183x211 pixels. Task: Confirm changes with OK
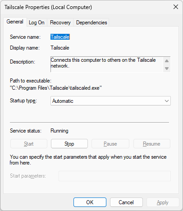[90, 202]
